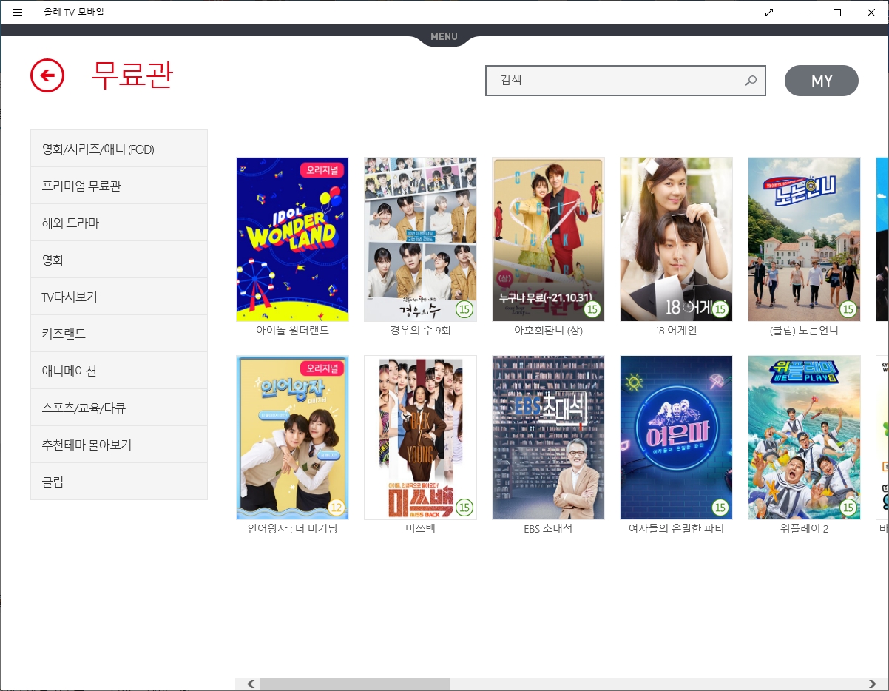Select the 클립 category

[x=119, y=482]
